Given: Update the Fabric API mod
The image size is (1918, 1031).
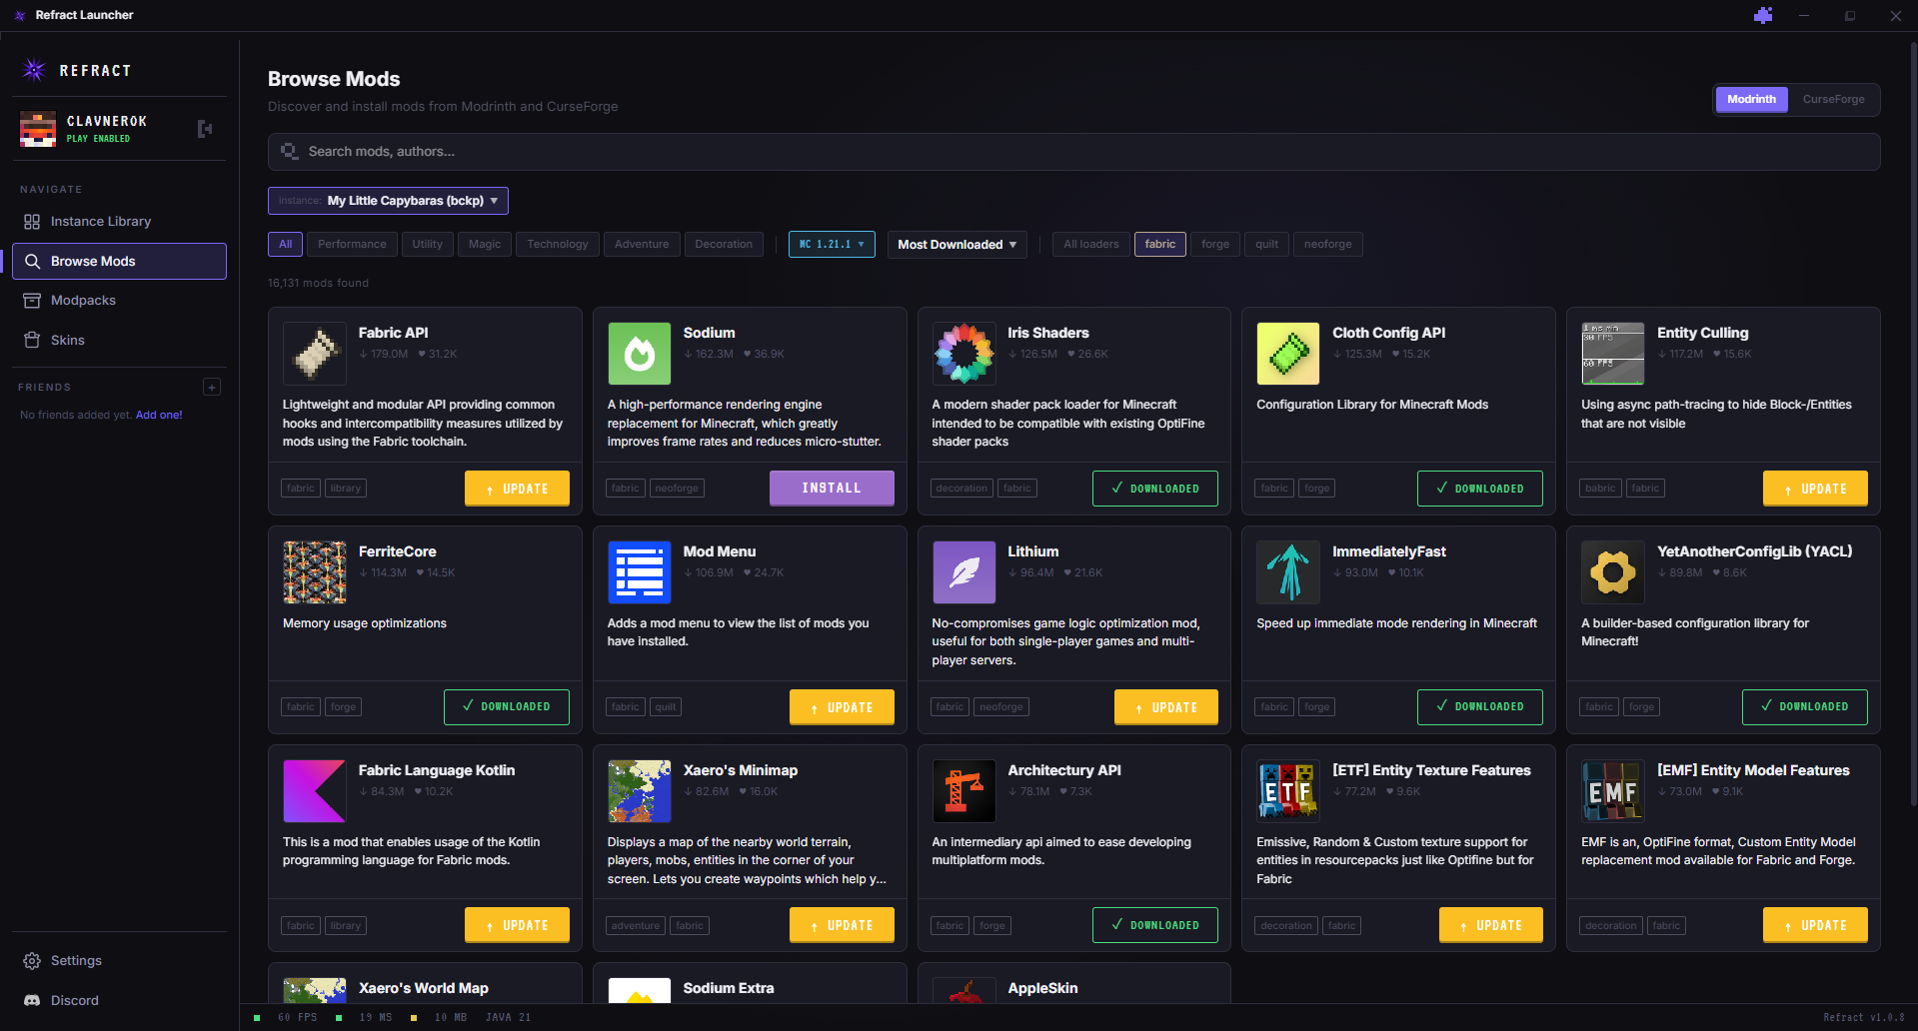Looking at the screenshot, I should [517, 489].
